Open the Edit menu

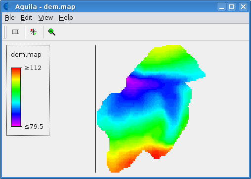[26, 18]
